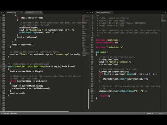Go to next tab in left pane
This screenshot has height=125, width=167.
pos(3,12)
